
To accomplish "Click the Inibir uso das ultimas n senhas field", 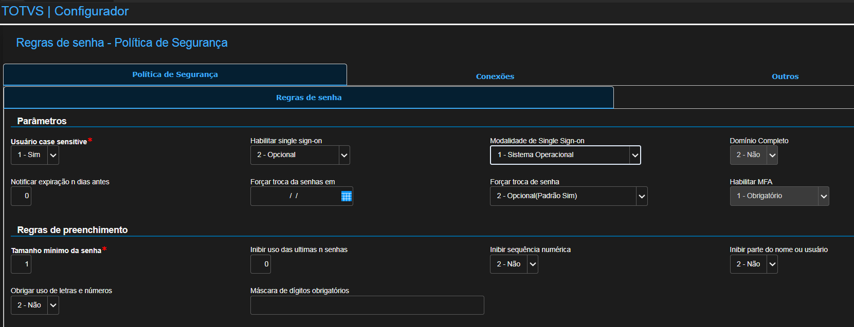I will [x=261, y=264].
